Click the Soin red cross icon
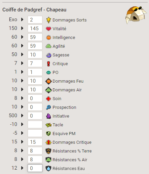 49,99
